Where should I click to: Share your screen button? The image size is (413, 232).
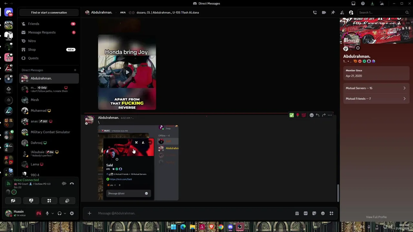click(31, 201)
